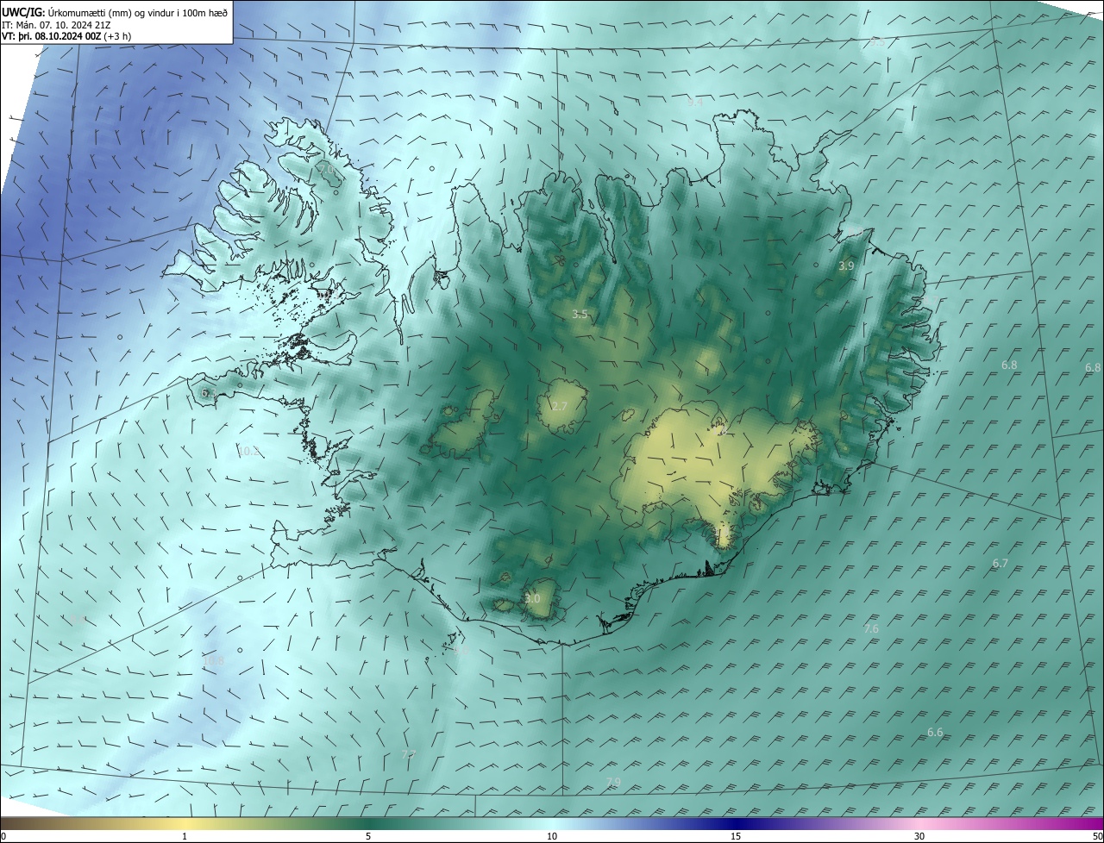This screenshot has height=843, width=1104.
Task: Click the 3.0 value on the map
Action: (532, 598)
